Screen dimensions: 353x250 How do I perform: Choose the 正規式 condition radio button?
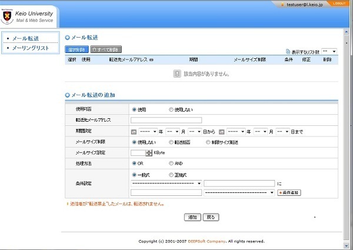171,175
